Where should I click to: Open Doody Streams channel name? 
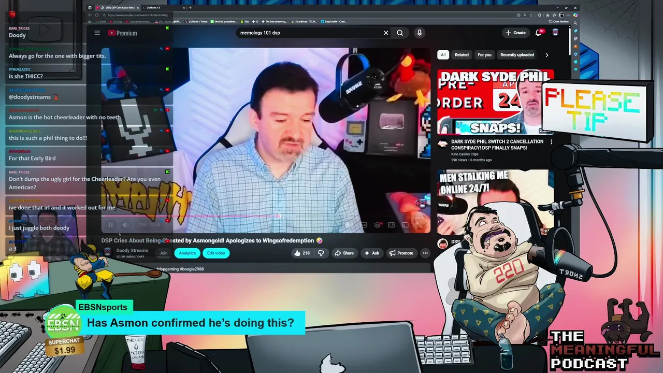(132, 250)
